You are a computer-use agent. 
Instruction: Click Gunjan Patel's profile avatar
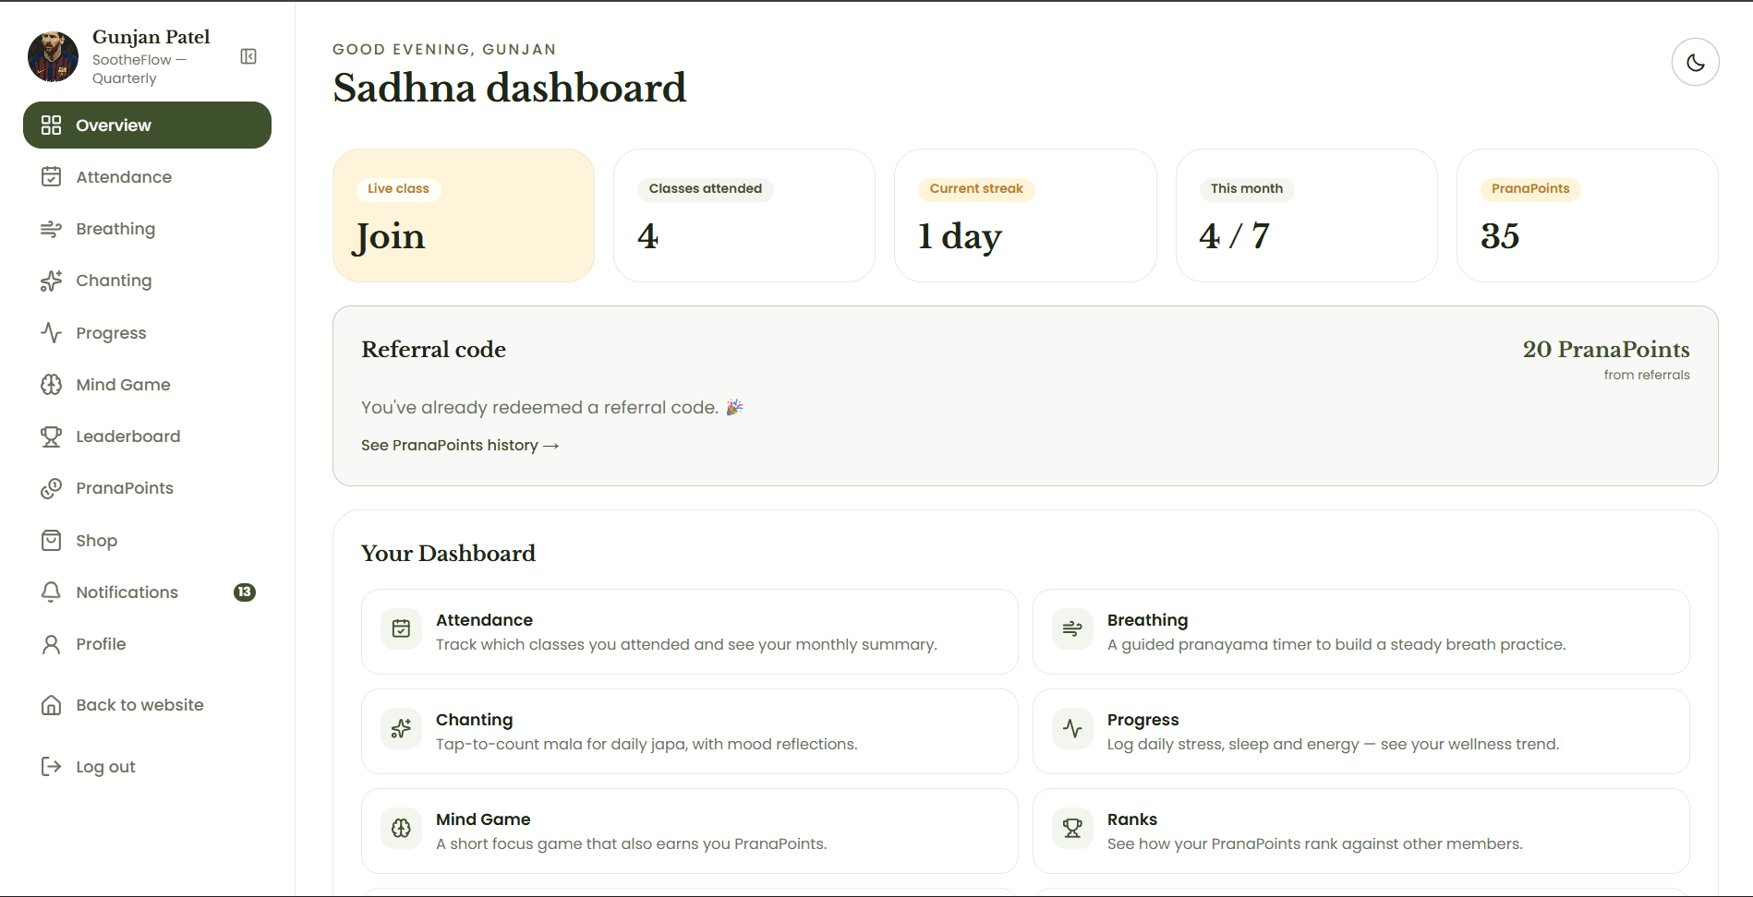point(54,56)
